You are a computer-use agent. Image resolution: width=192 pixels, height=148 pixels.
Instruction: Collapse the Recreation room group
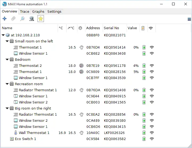[7, 84]
